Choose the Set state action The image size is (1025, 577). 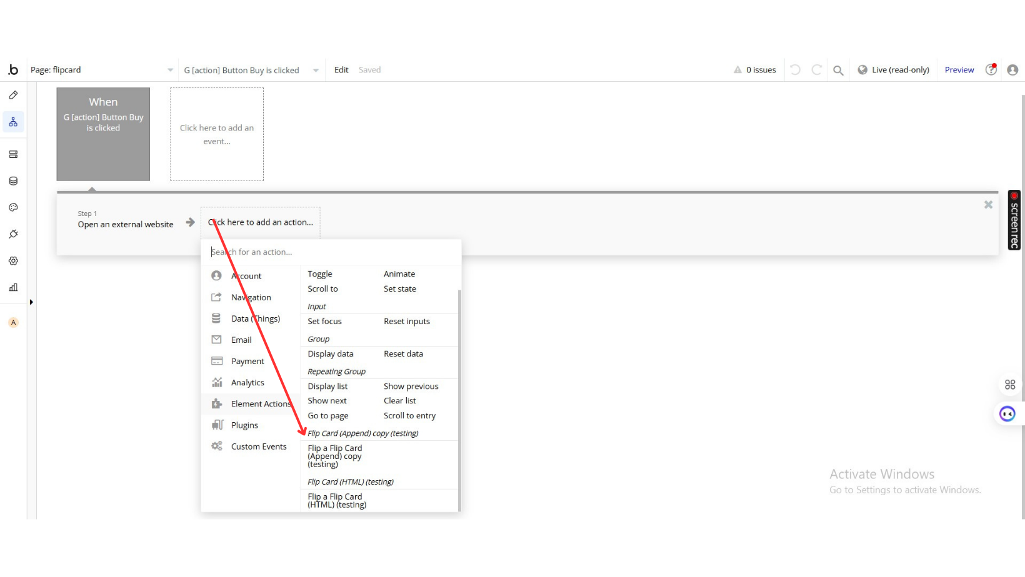point(399,289)
